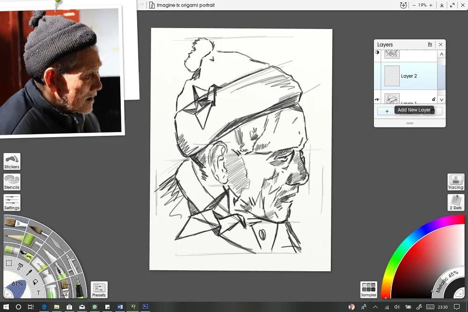Click the download arrow icon in top bar
The image size is (468, 312).
[441, 5]
